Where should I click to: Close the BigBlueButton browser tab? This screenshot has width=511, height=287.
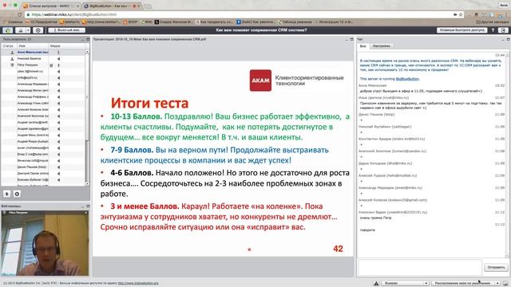[138, 6]
